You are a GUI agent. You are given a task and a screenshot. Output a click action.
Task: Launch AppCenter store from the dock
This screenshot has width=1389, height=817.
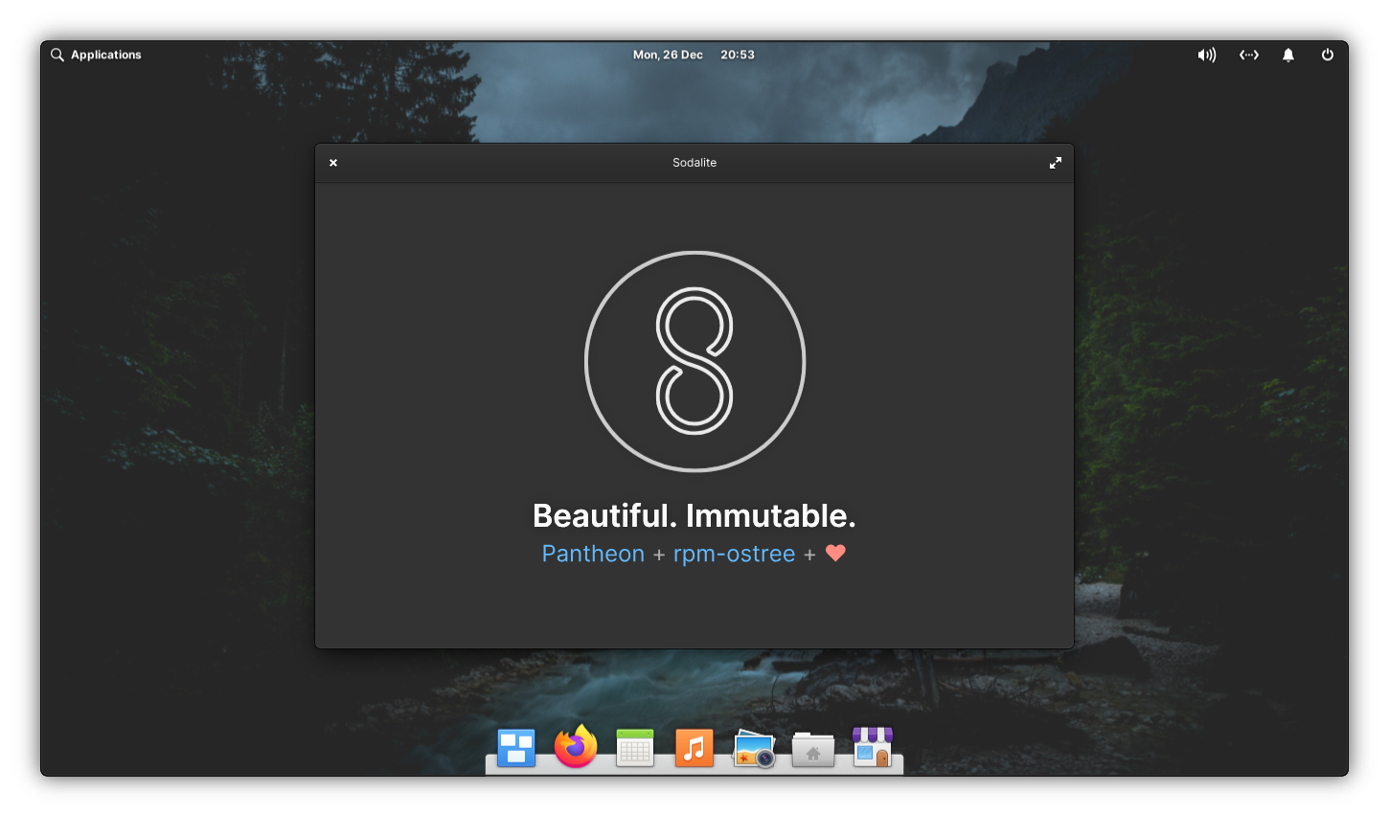(x=873, y=748)
